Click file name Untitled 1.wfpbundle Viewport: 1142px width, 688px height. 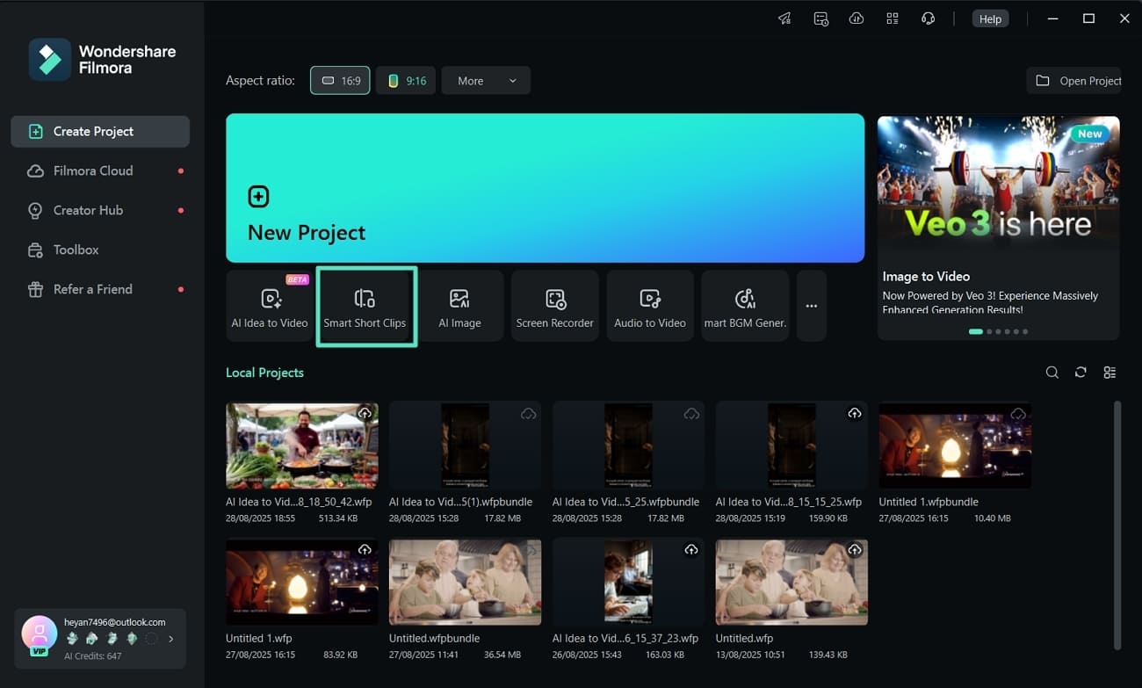929,502
